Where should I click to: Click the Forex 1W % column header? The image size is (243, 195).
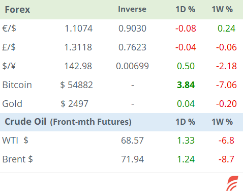(x=222, y=9)
